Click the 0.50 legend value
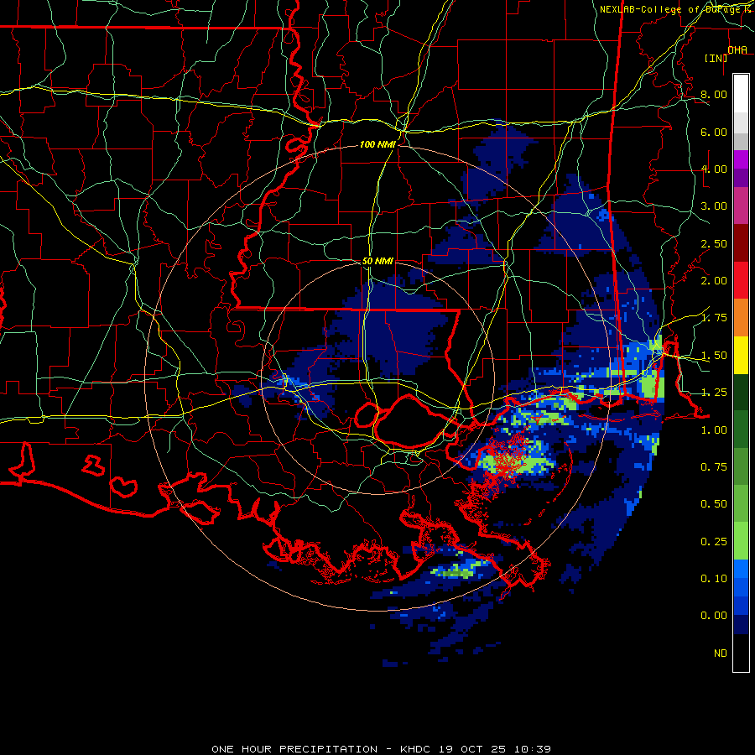 [x=714, y=504]
